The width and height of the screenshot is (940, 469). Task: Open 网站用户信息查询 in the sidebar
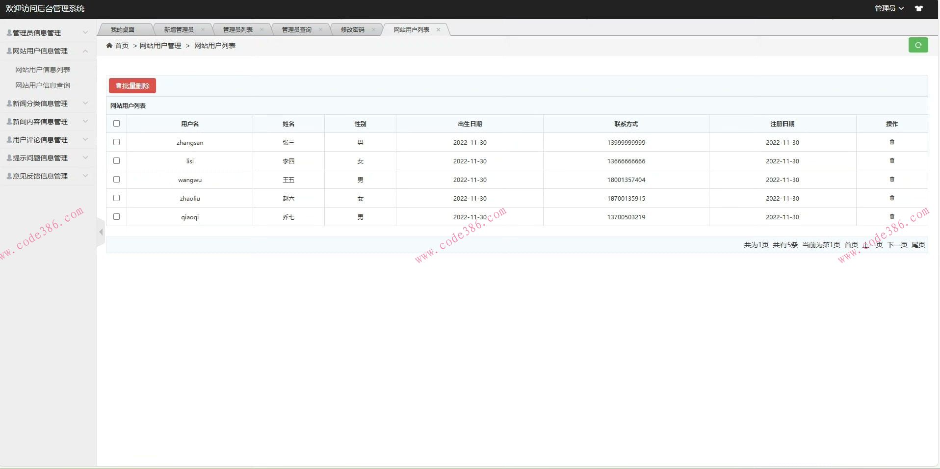click(x=43, y=85)
